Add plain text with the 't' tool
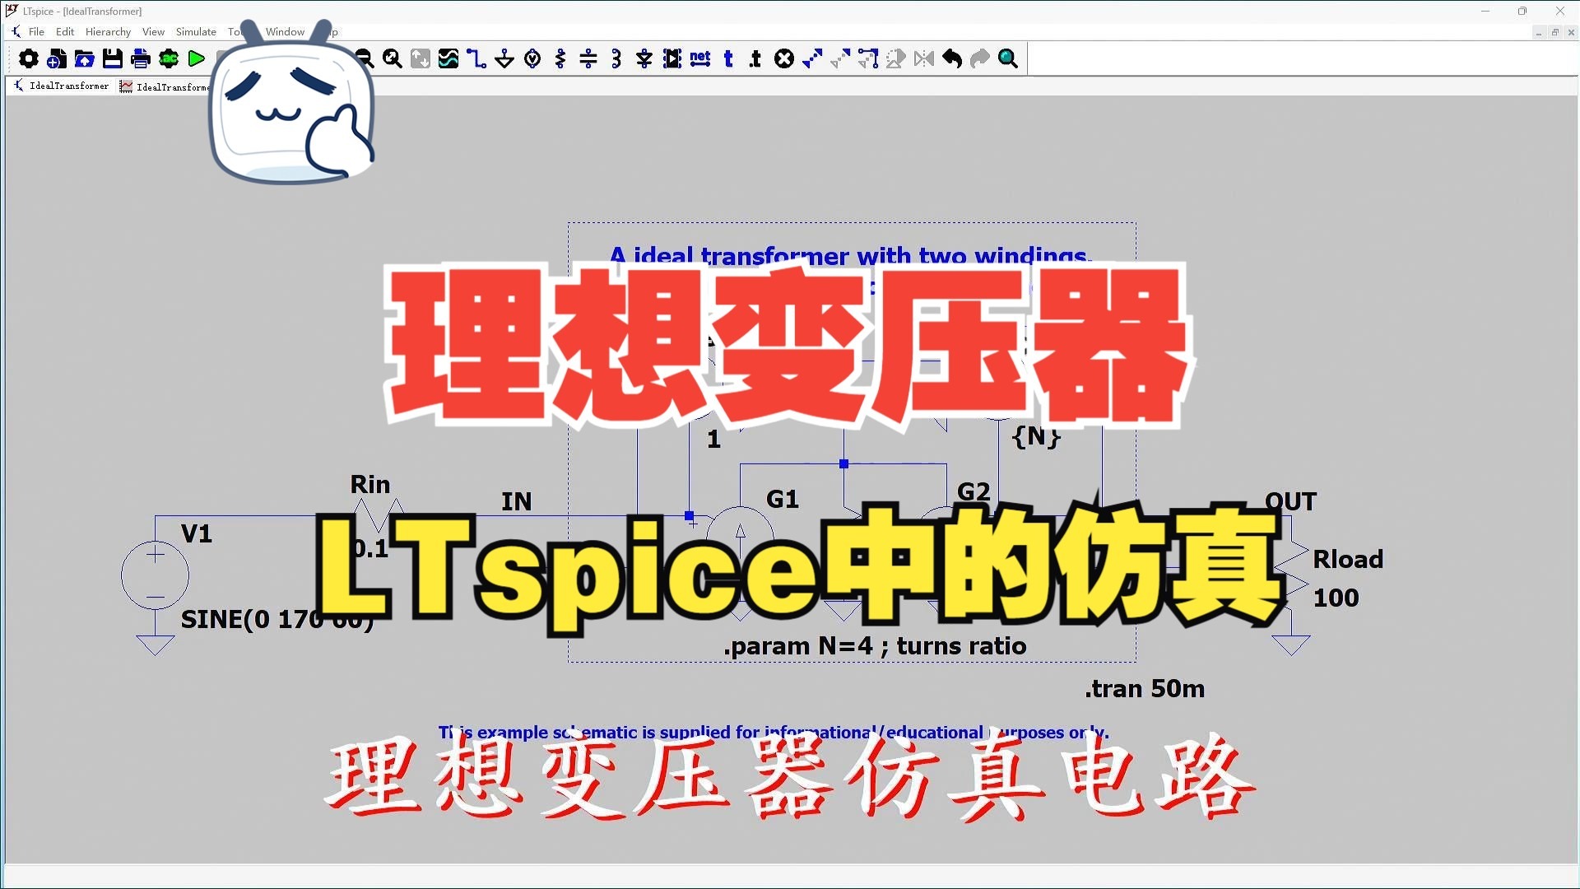Screen dimensions: 1580x889 [728, 58]
